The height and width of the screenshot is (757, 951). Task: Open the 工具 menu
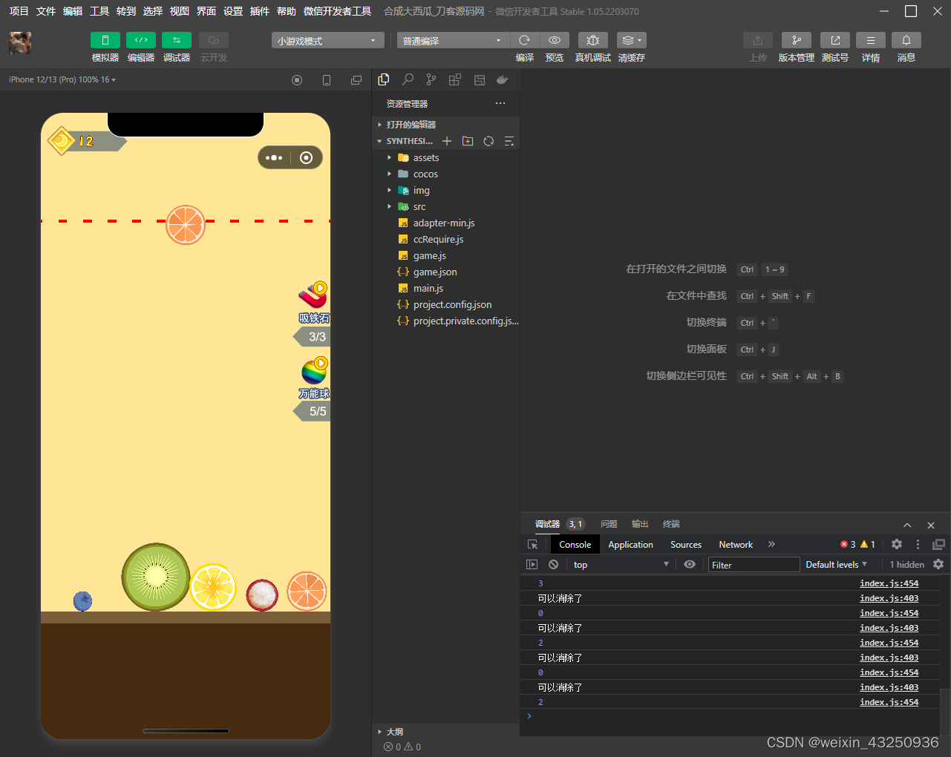tap(99, 11)
